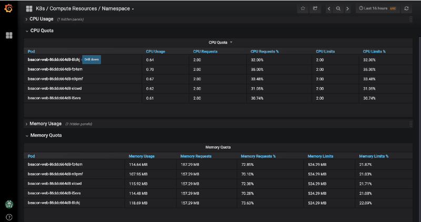The width and height of the screenshot is (421, 222).
Task: Open pod beacon-web-86ddc664d8-fz4sm in CPU table
Action: [x=55, y=69]
